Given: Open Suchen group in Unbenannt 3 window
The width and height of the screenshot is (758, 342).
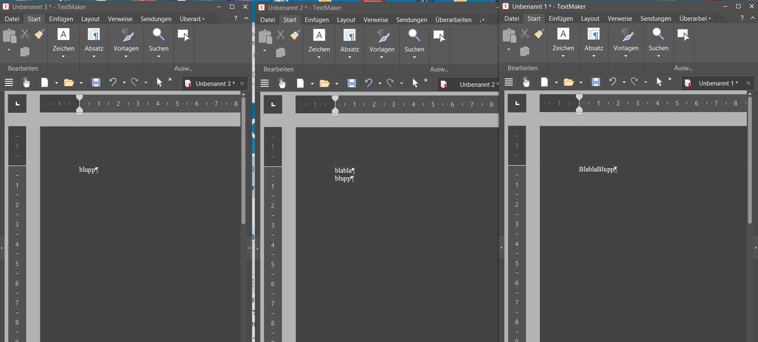Looking at the screenshot, I should point(159,43).
